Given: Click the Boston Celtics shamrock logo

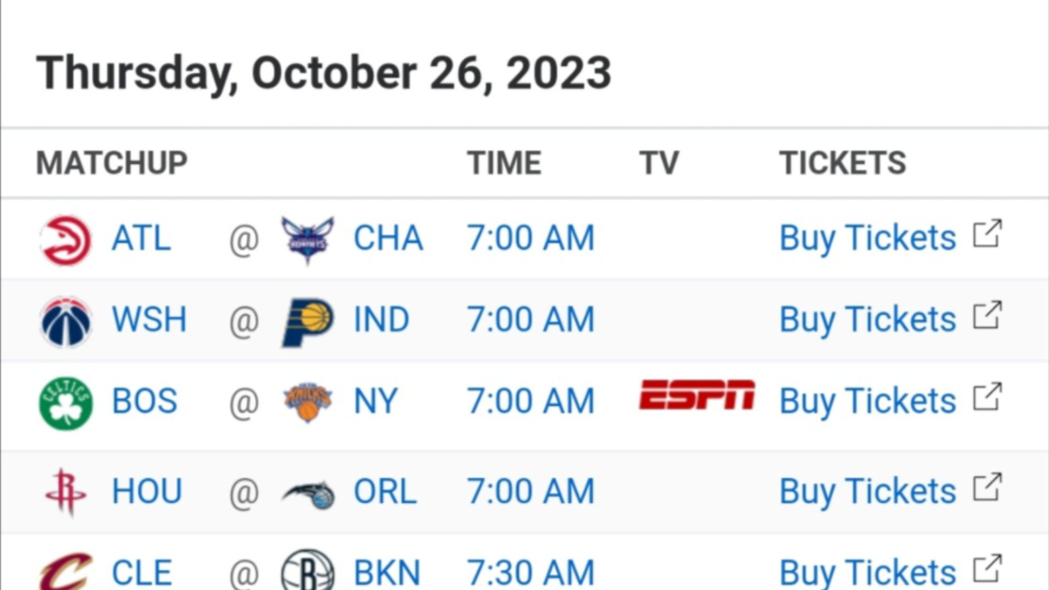Looking at the screenshot, I should [x=66, y=403].
